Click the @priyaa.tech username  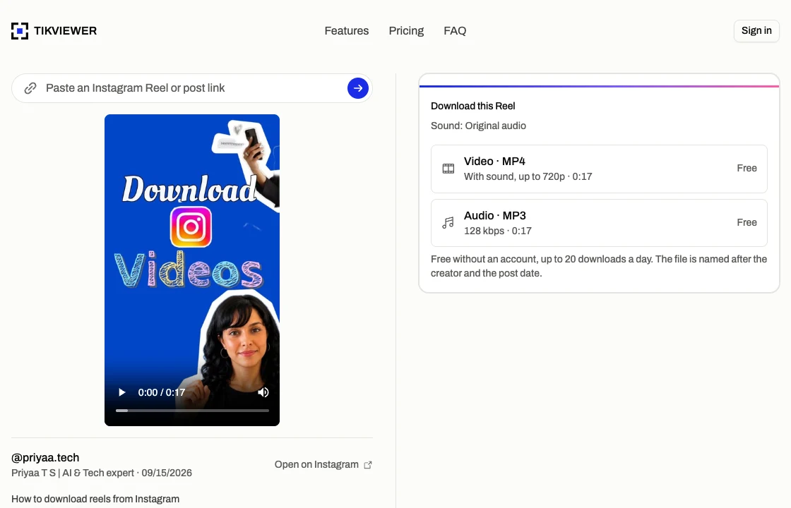pyautogui.click(x=45, y=458)
